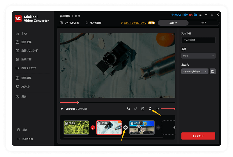The image size is (233, 157).
Task: Click the video preview area
Action: pyautogui.click(x=118, y=65)
